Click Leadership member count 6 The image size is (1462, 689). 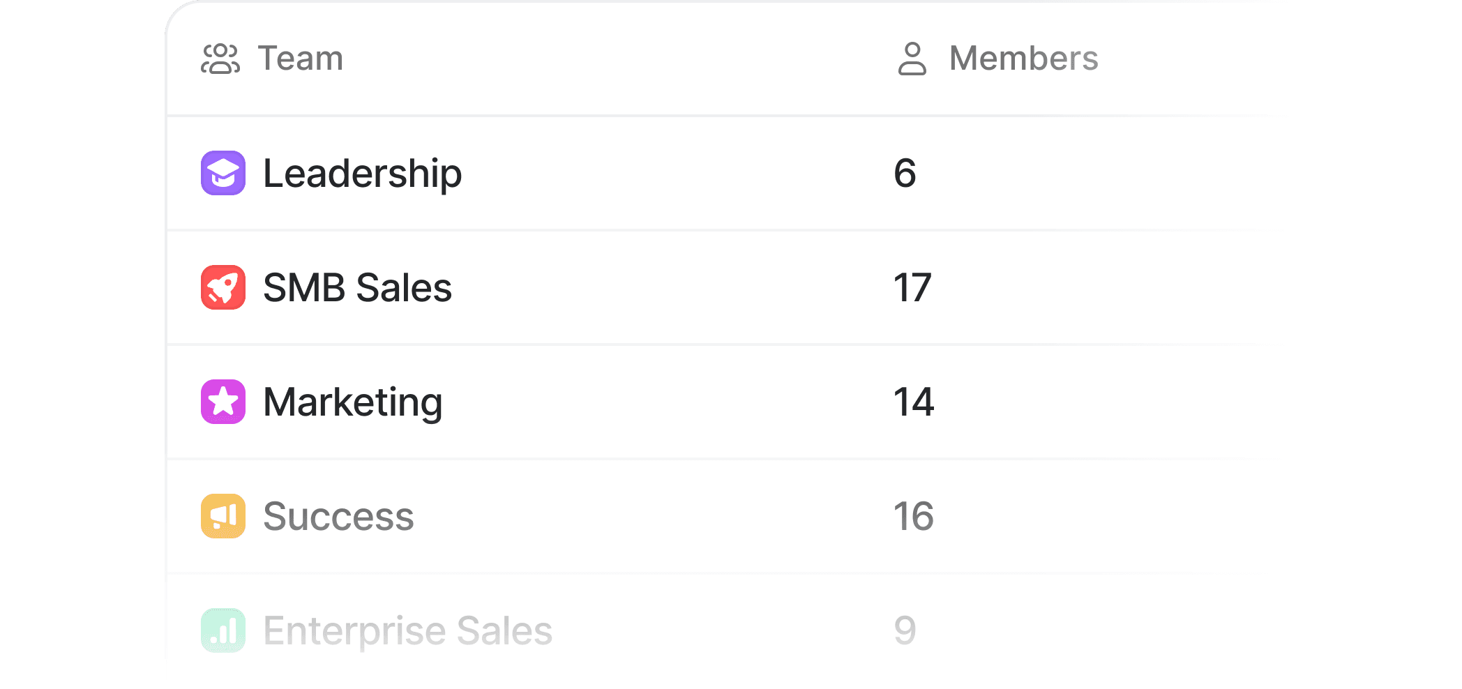[905, 173]
